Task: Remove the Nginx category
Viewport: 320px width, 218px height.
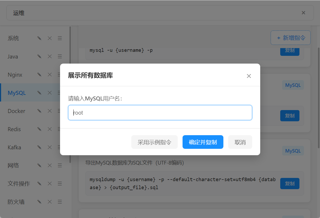Action: (x=50, y=75)
